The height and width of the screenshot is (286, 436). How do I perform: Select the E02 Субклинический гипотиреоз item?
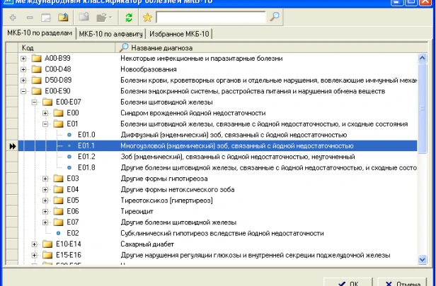(x=218, y=233)
